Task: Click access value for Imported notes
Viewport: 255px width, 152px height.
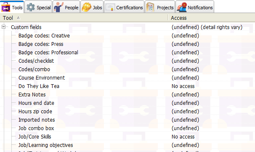Action: point(185,120)
